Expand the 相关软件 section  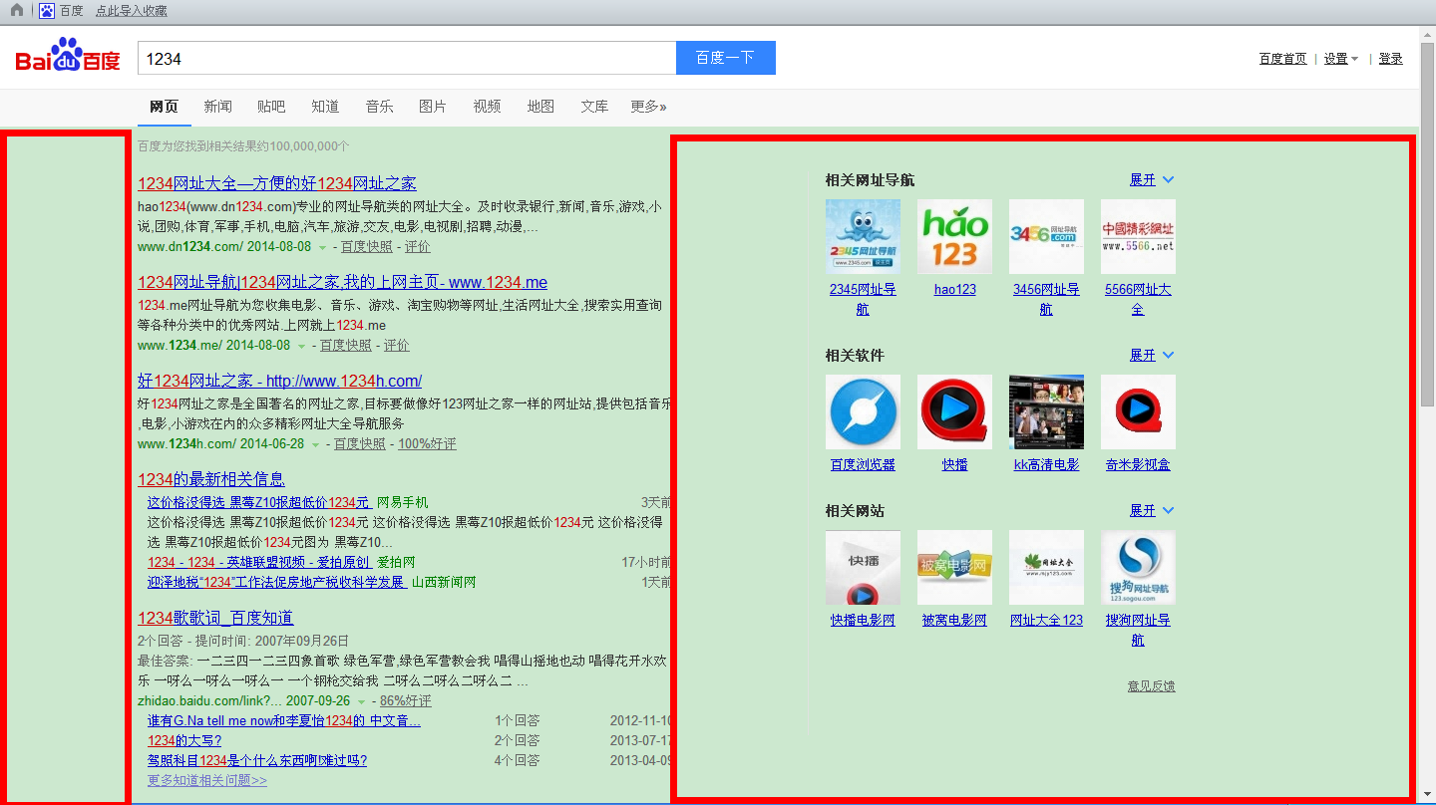tap(1151, 356)
